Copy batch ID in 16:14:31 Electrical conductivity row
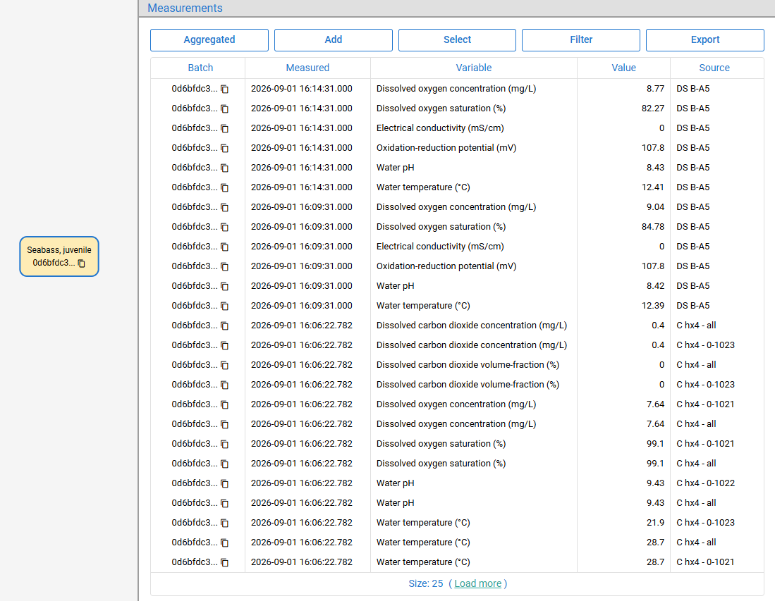Image resolution: width=775 pixels, height=601 pixels. click(x=224, y=128)
